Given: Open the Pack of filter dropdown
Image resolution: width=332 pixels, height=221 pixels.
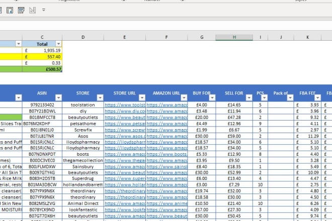Looking at the screenshot, I should click(x=290, y=97).
